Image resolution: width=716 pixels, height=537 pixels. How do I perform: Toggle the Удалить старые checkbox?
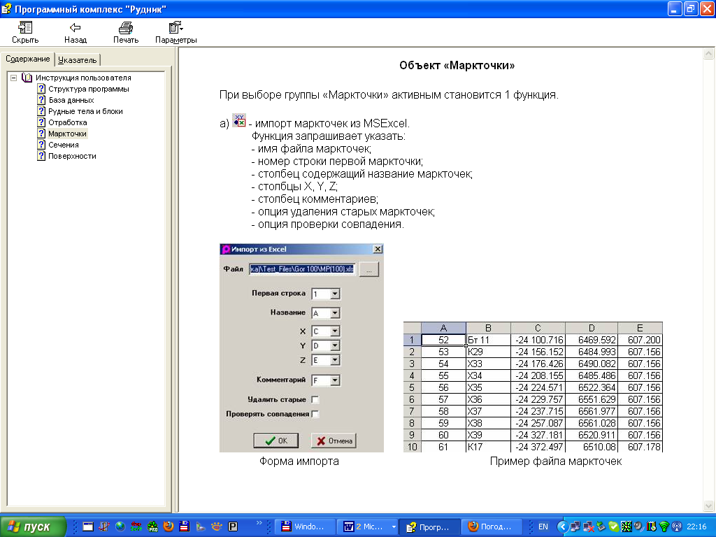tap(315, 400)
